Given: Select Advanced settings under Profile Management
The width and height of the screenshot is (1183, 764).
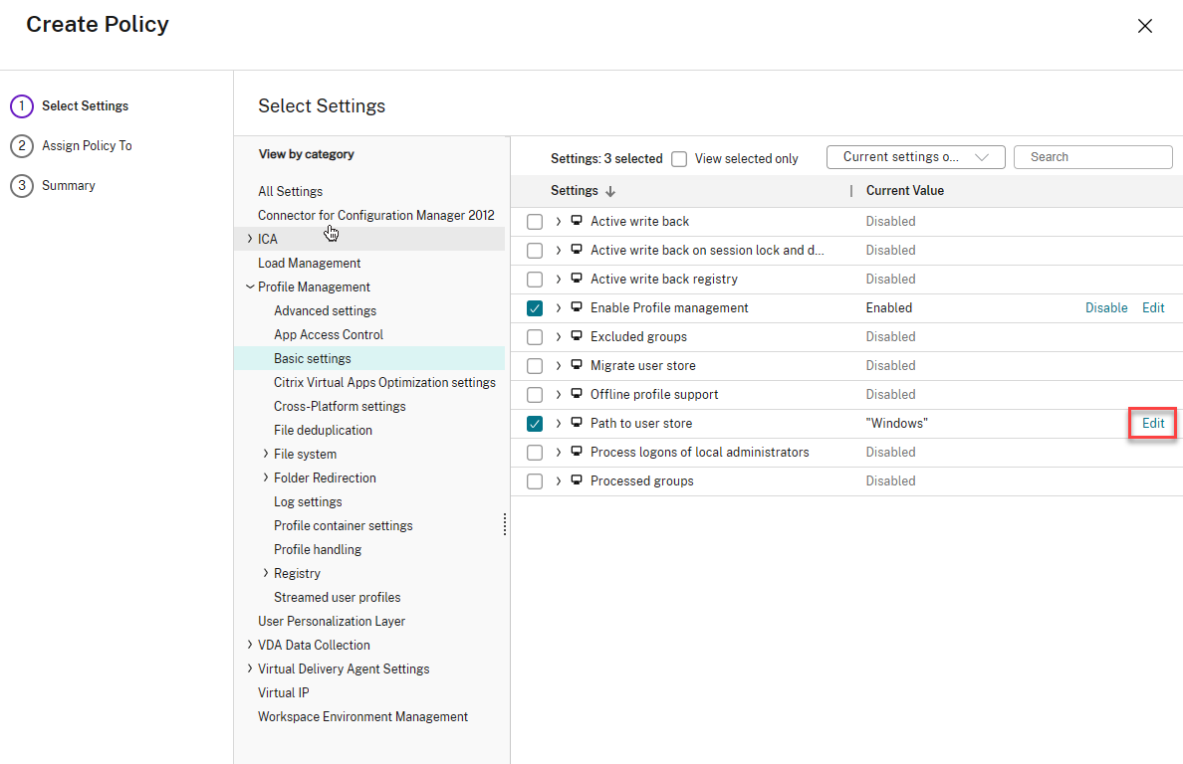Looking at the screenshot, I should coord(325,310).
